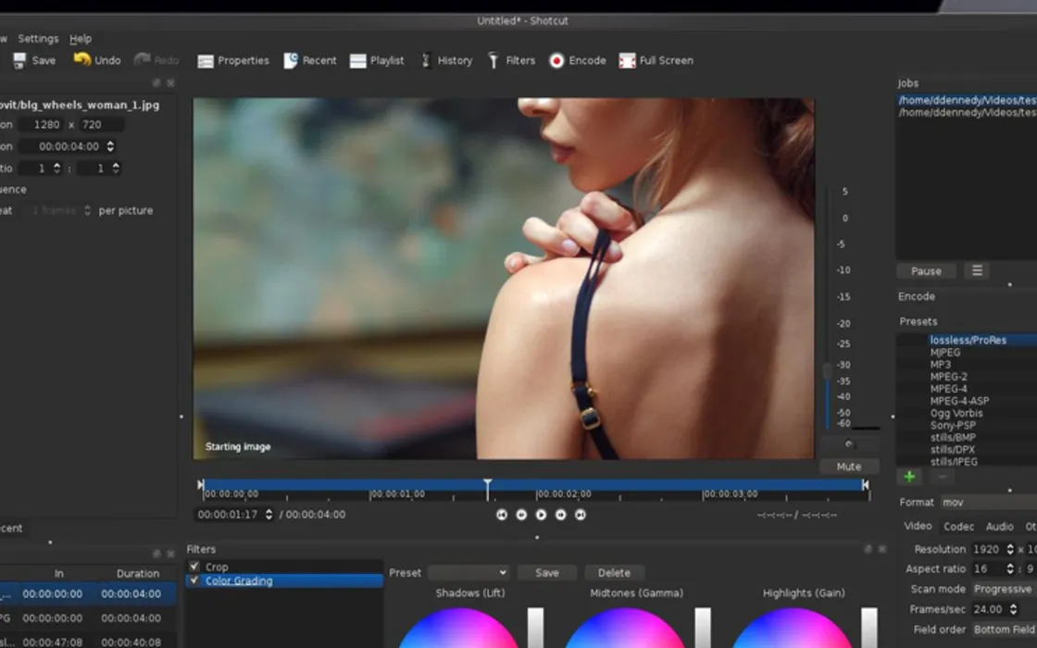Click the timeline out-point marker
This screenshot has width=1037, height=648.
click(x=865, y=485)
